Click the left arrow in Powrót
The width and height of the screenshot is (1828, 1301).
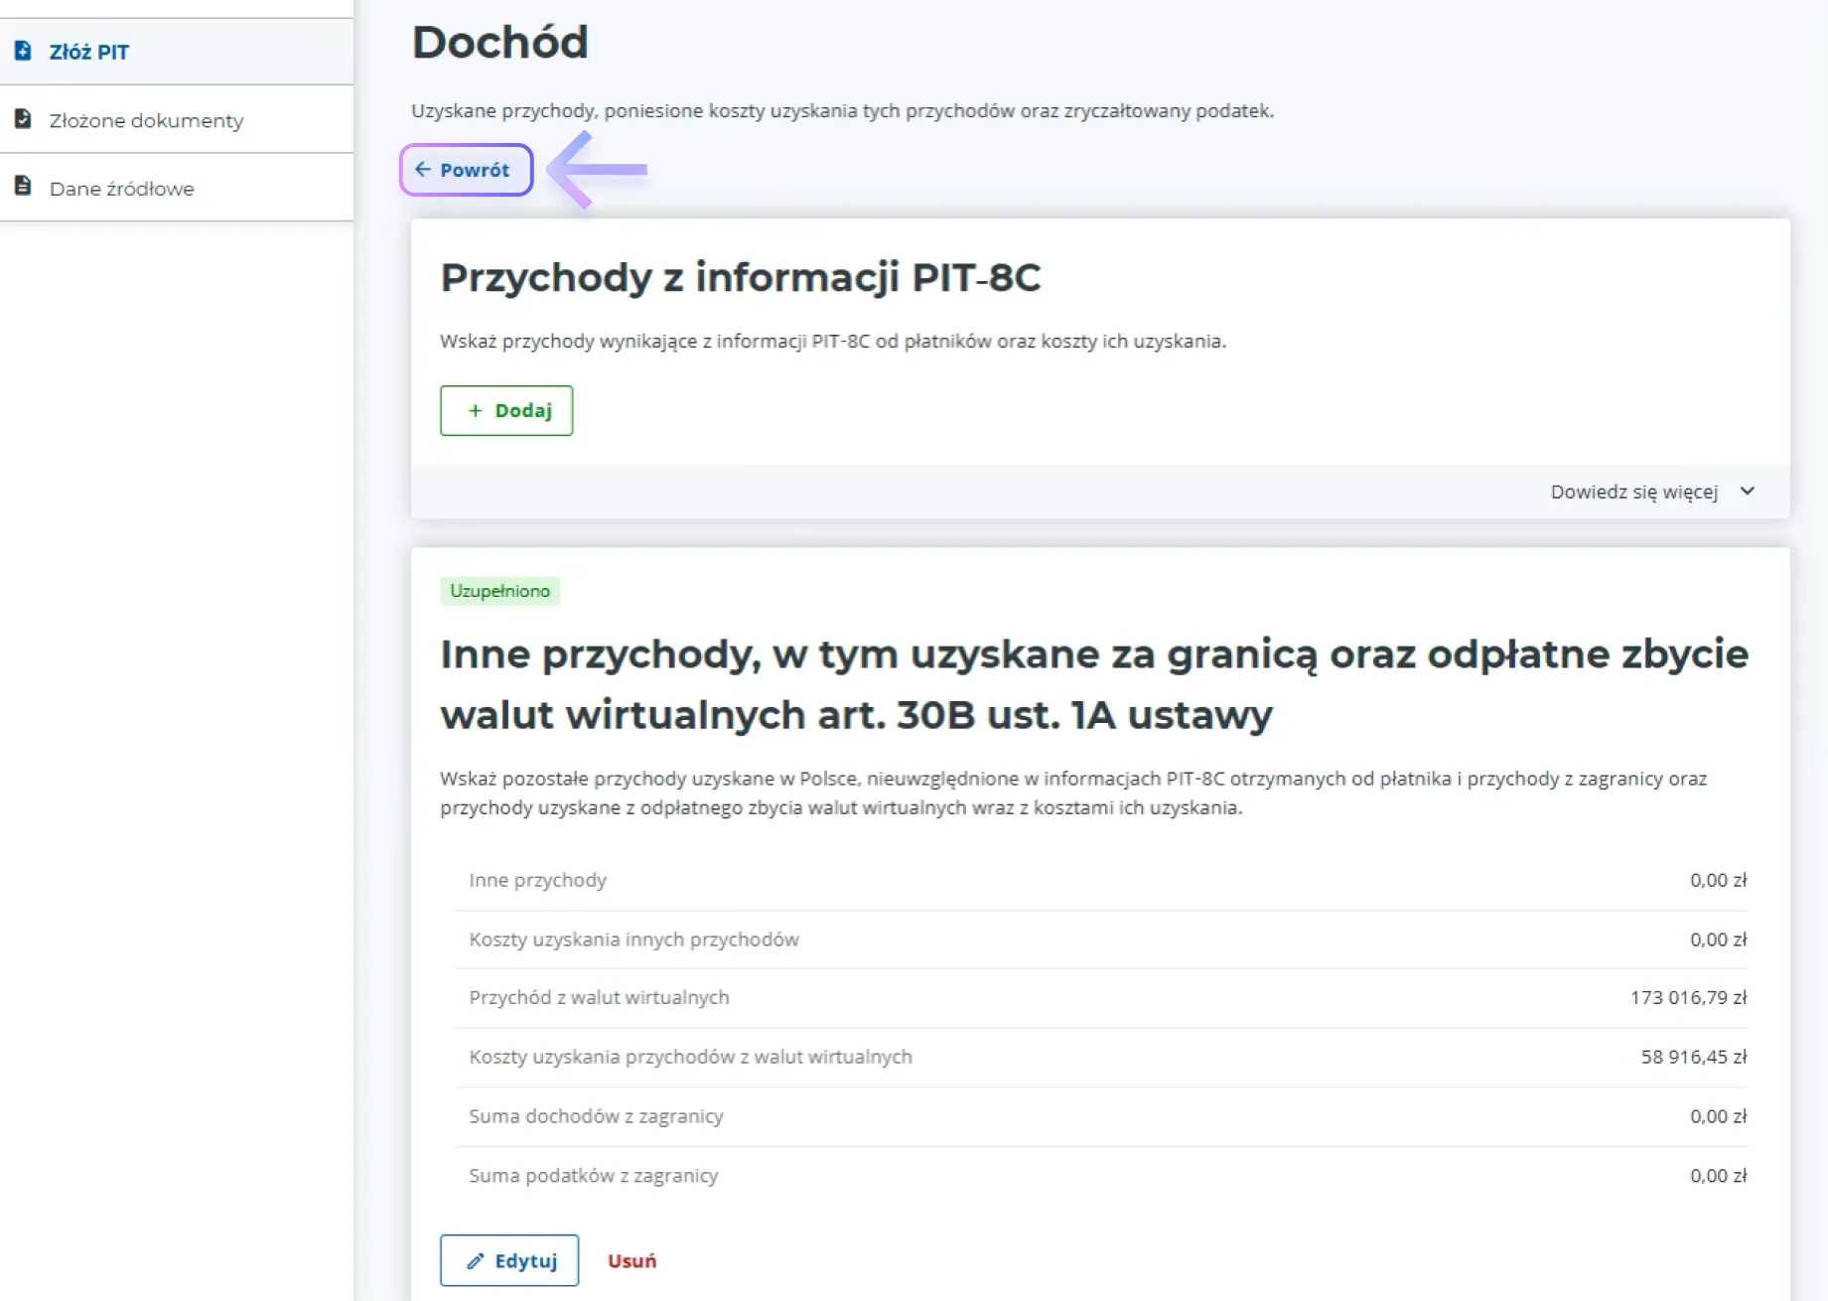pos(423,170)
